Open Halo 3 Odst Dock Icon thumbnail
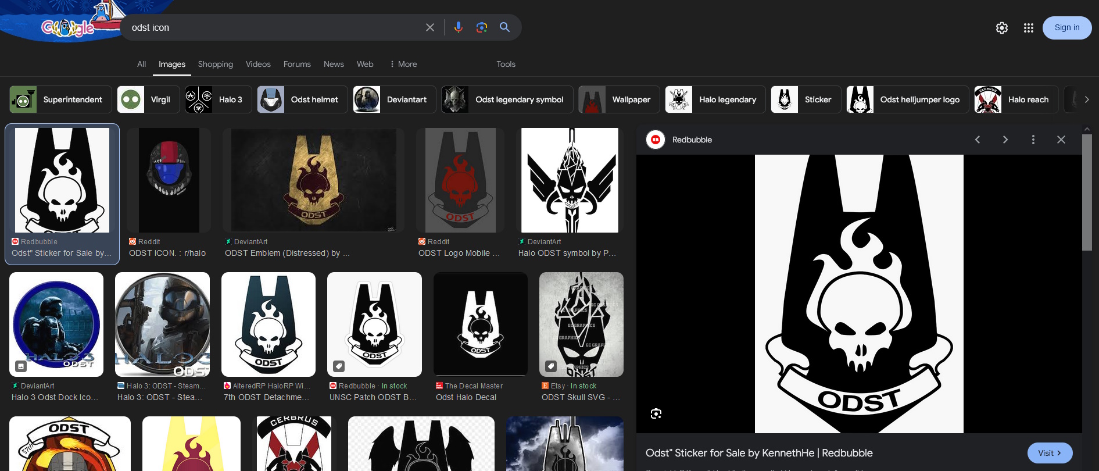 click(56, 324)
